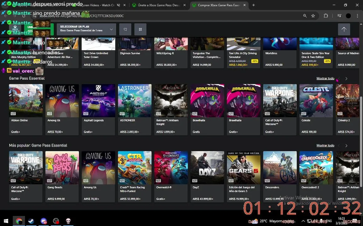Viewport: 363px width, 226px height.
Task: Open the Chrome three-dot menu
Action: point(357,16)
